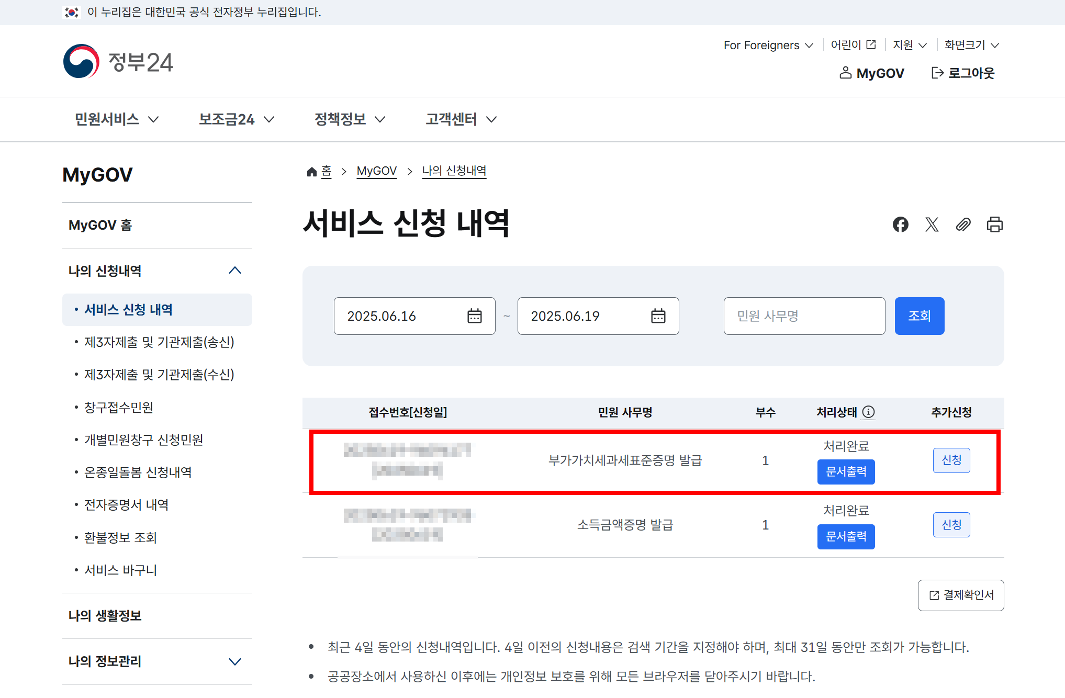Click home icon in breadcrumb
1065x698 pixels.
pos(312,172)
